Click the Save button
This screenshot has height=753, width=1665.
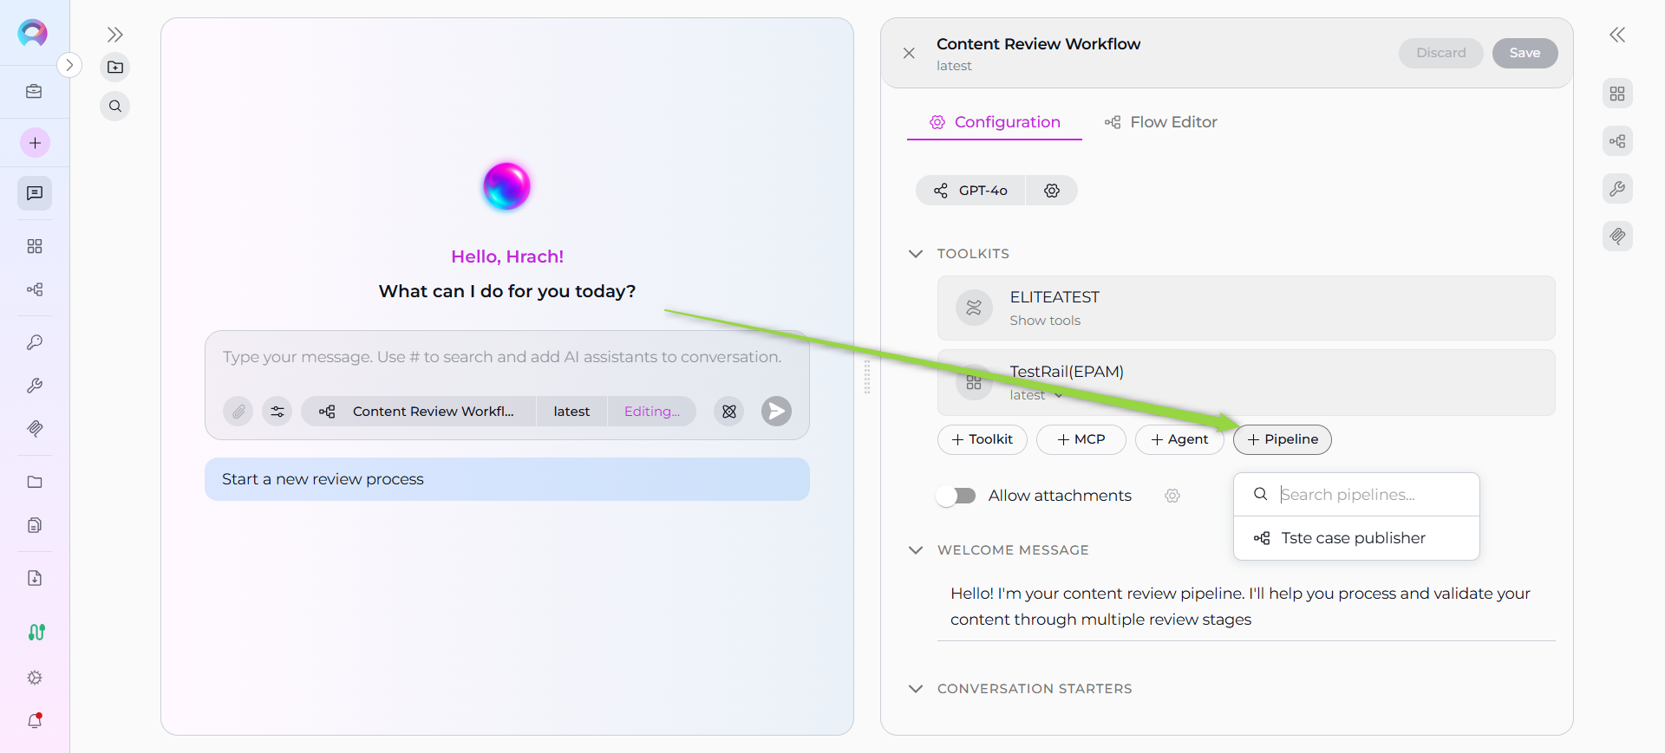pyautogui.click(x=1524, y=53)
